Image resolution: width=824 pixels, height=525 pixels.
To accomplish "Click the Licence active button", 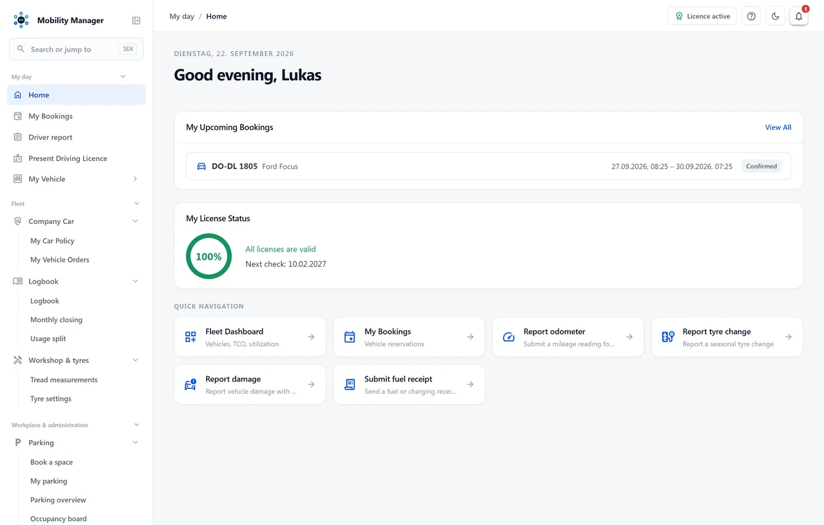I will (x=702, y=16).
